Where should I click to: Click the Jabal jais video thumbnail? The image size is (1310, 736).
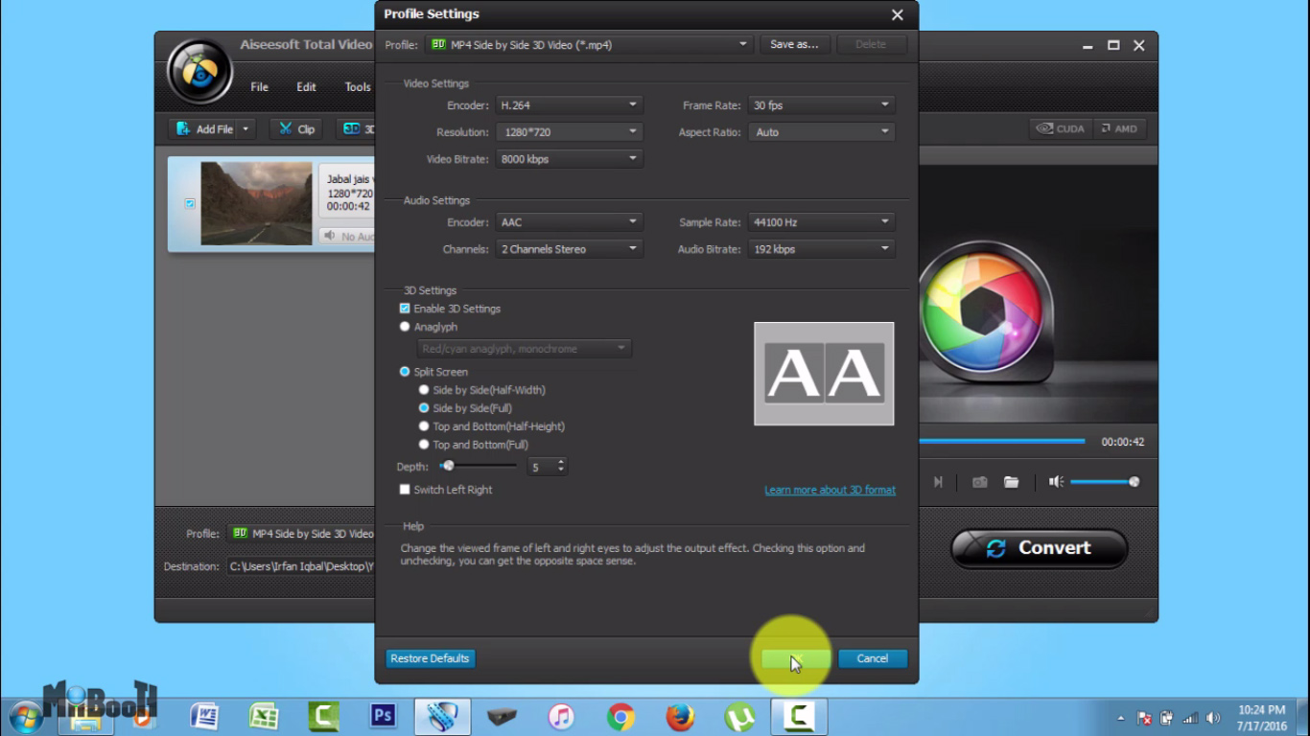click(256, 203)
